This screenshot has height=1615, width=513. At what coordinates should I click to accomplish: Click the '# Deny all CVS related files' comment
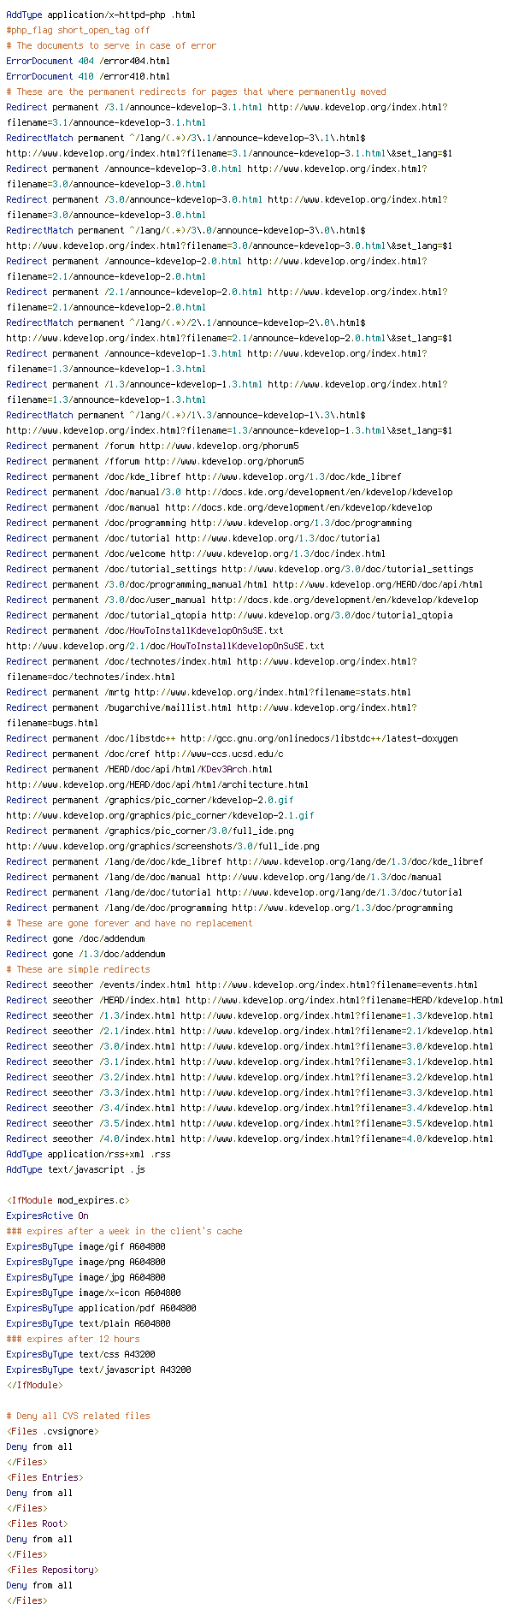[x=78, y=1416]
